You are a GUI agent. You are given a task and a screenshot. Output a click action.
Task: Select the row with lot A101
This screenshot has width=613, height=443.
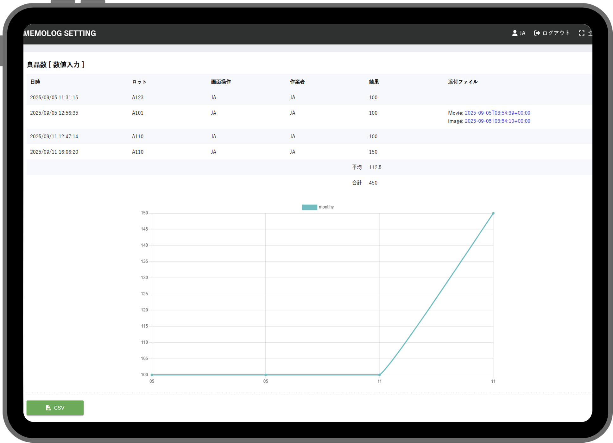pos(138,113)
